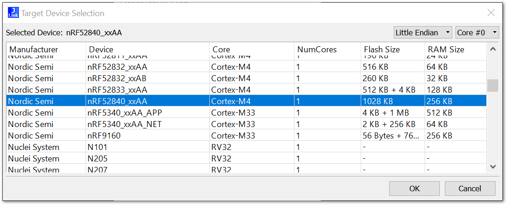Sort by the Manufacturer column header
The image size is (507, 205).
pyautogui.click(x=46, y=50)
